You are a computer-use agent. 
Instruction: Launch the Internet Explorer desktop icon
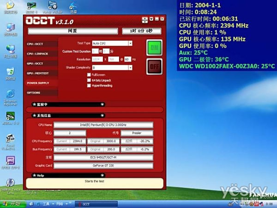pyautogui.click(x=11, y=98)
